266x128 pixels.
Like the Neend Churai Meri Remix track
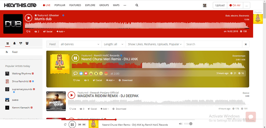77,80
